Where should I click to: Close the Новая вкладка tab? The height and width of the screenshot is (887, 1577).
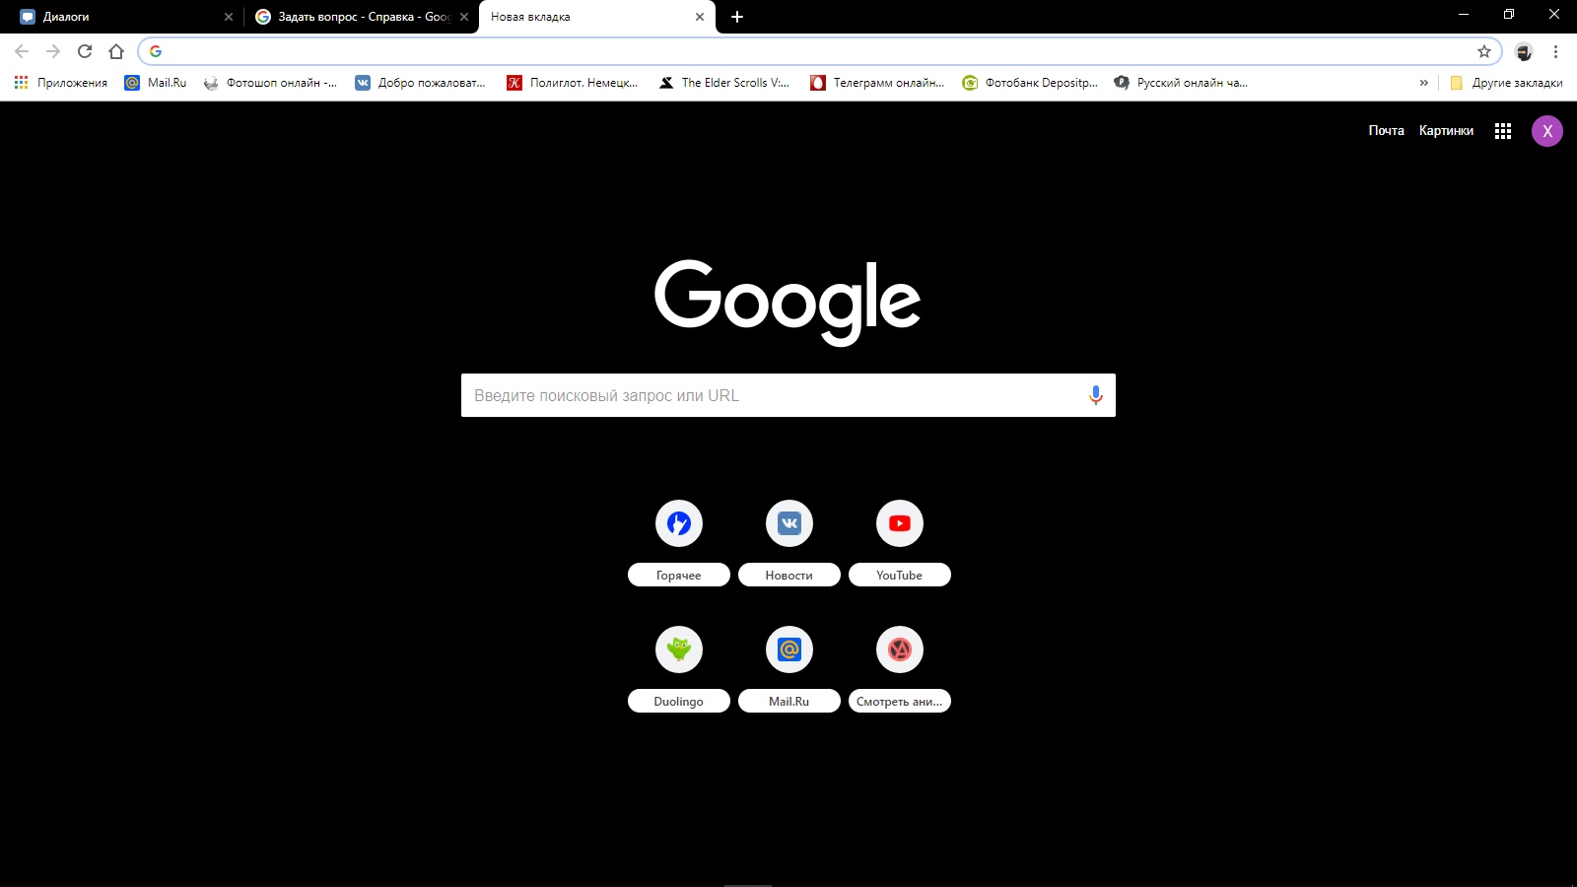click(x=700, y=17)
